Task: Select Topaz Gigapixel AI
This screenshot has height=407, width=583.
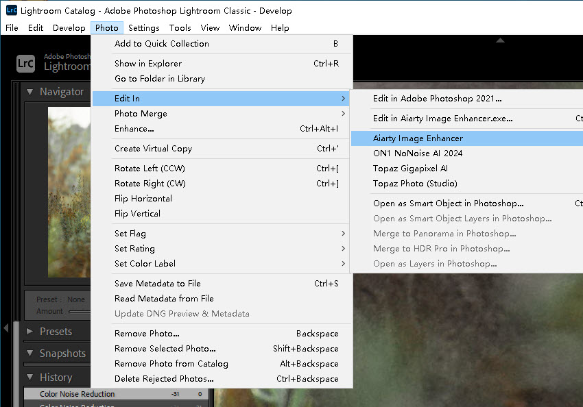Action: click(x=467, y=169)
